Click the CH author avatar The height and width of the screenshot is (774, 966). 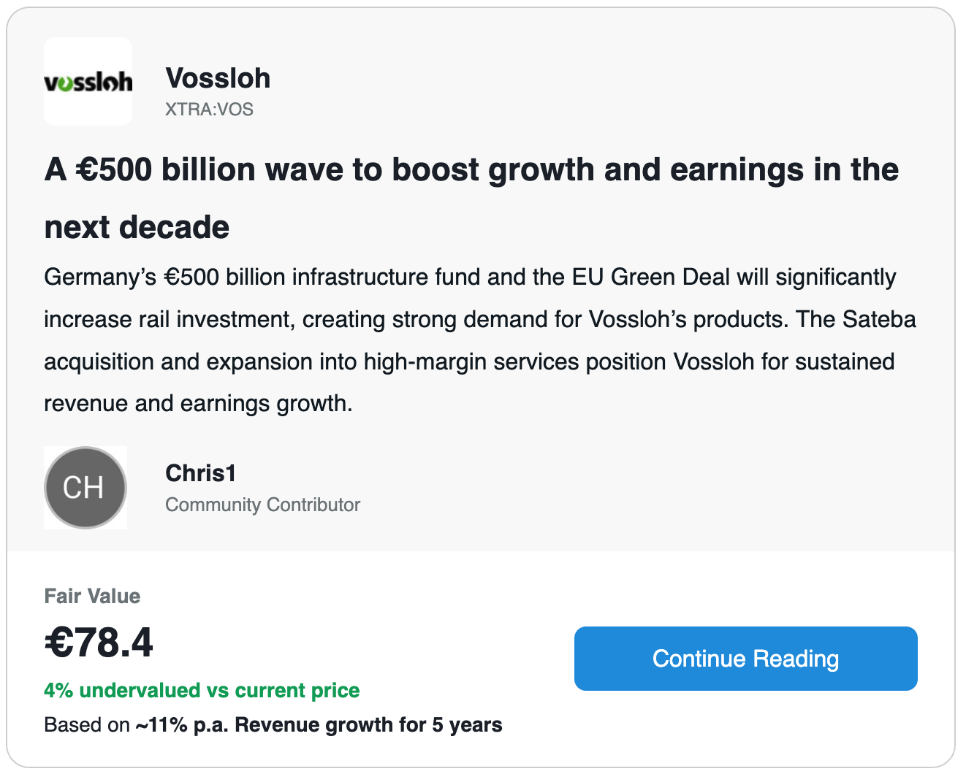(85, 488)
